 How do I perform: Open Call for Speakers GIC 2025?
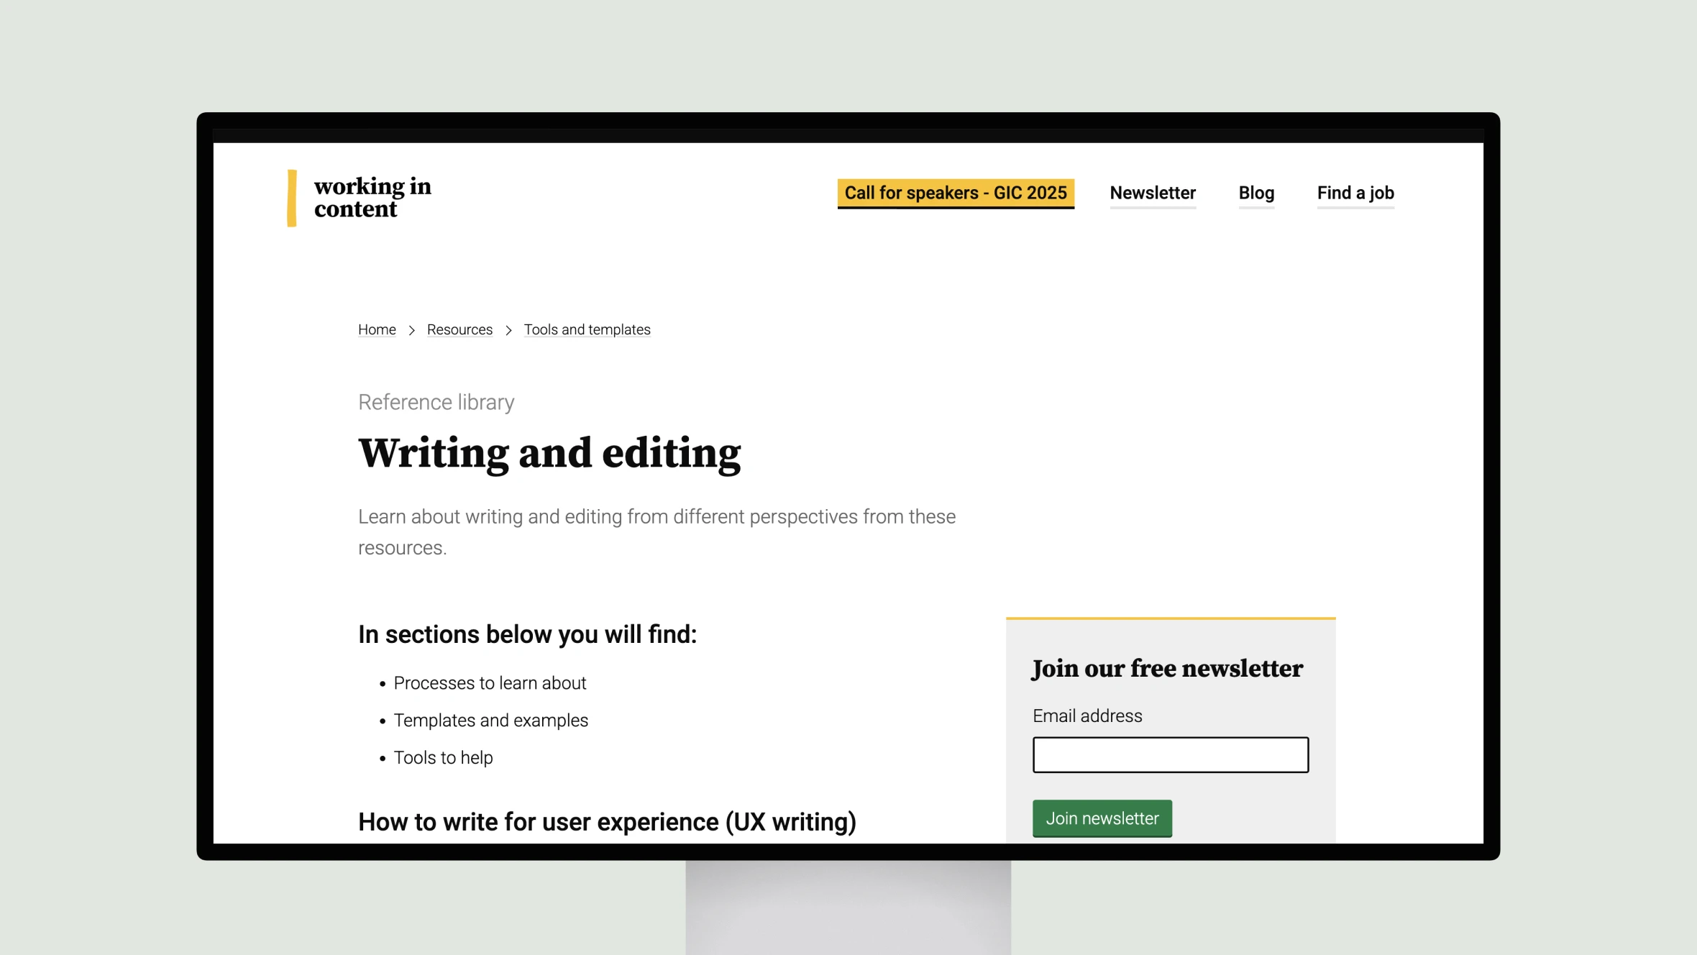coord(956,193)
